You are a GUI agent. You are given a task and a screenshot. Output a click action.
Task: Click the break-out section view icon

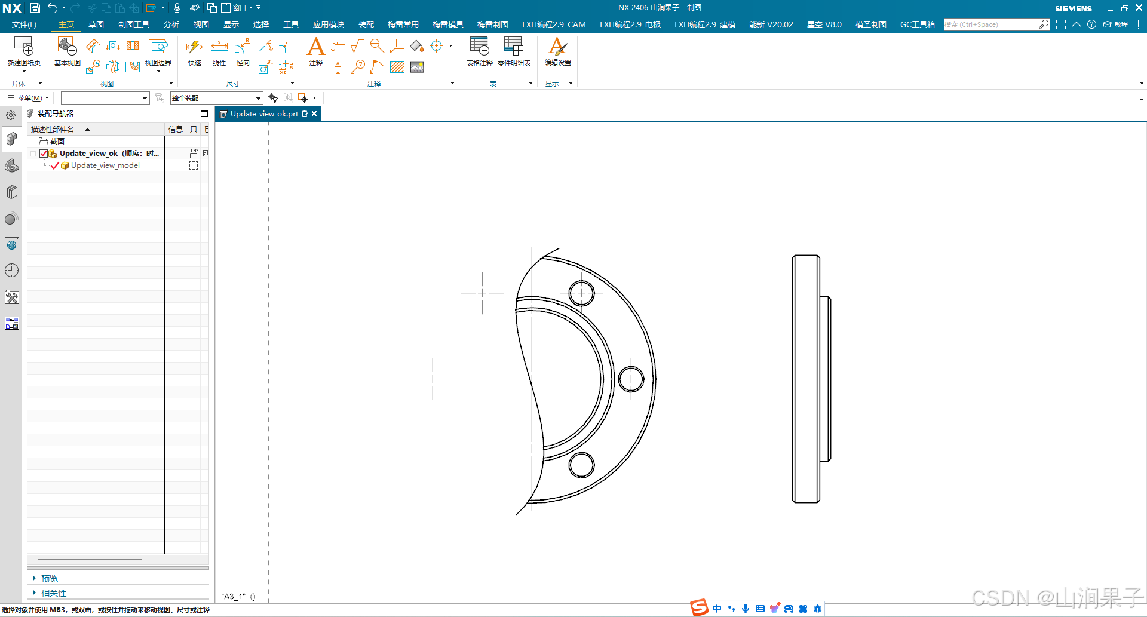pyautogui.click(x=133, y=67)
